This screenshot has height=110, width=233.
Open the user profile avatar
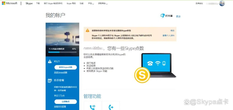222,3
